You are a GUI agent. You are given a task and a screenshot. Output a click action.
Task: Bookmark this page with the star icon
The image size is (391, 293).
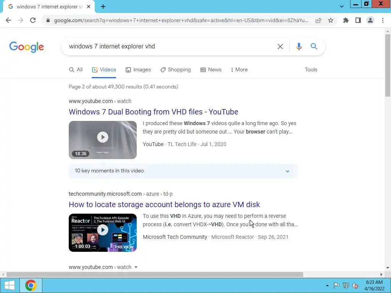point(331,21)
